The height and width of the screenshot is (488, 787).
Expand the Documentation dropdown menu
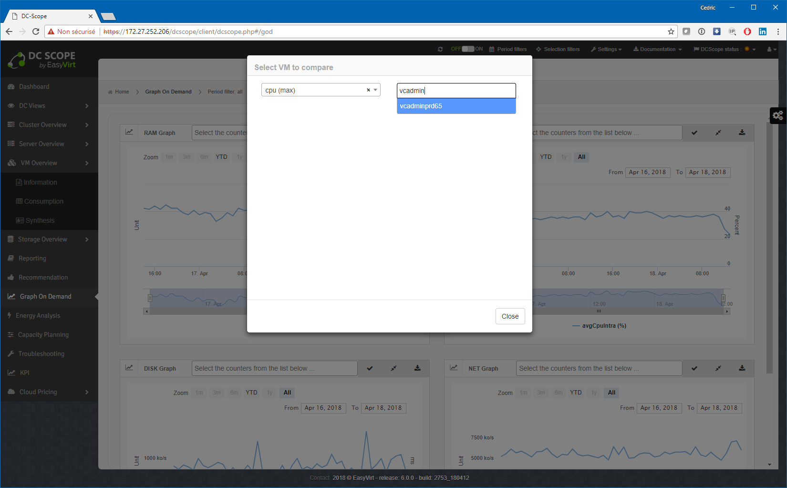657,49
